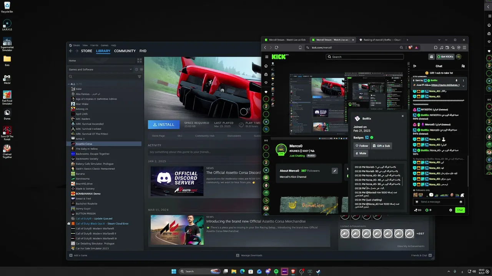Click the Install button for Assetto Corsa
Screen dimensions: 492x276
click(x=164, y=125)
